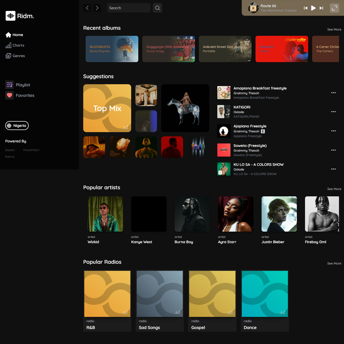Screen dimensions: 344x344
Task: Click the Deezer link
Action: 10,150
